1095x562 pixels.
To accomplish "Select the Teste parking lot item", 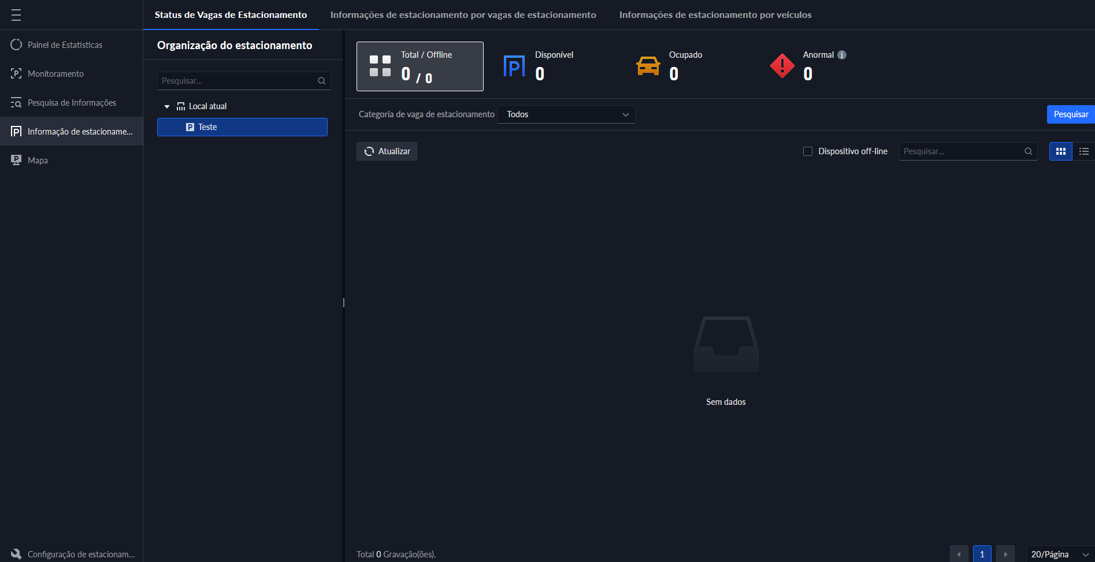I will point(242,127).
